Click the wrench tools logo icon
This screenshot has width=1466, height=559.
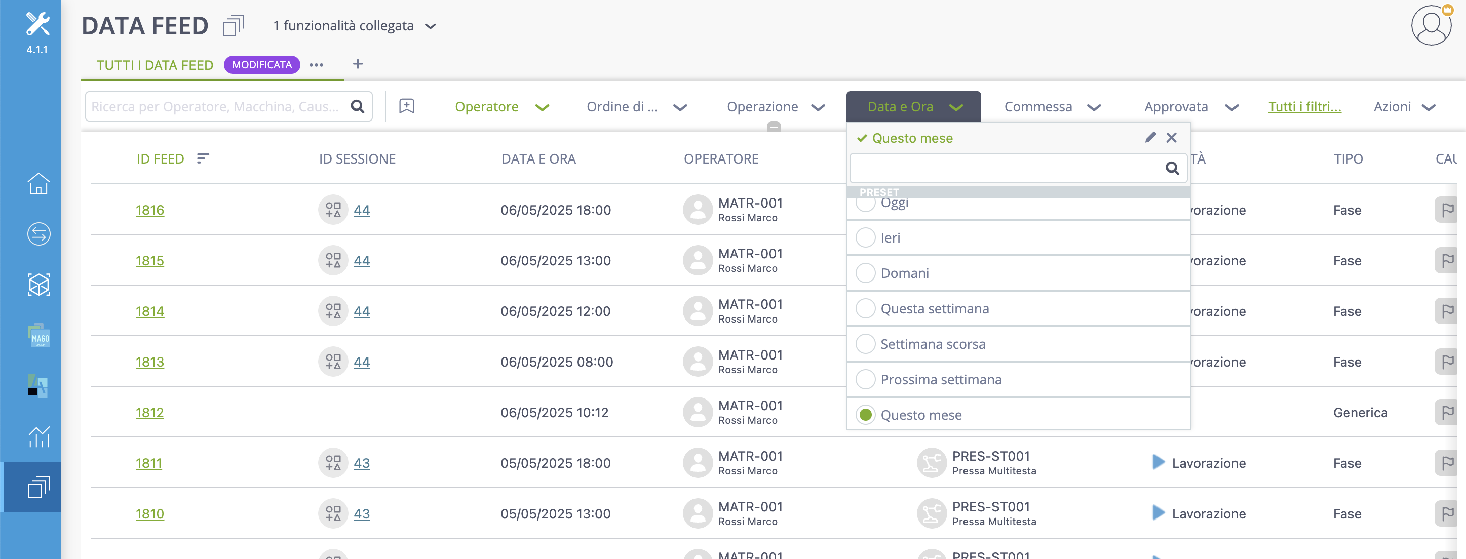pyautogui.click(x=37, y=24)
